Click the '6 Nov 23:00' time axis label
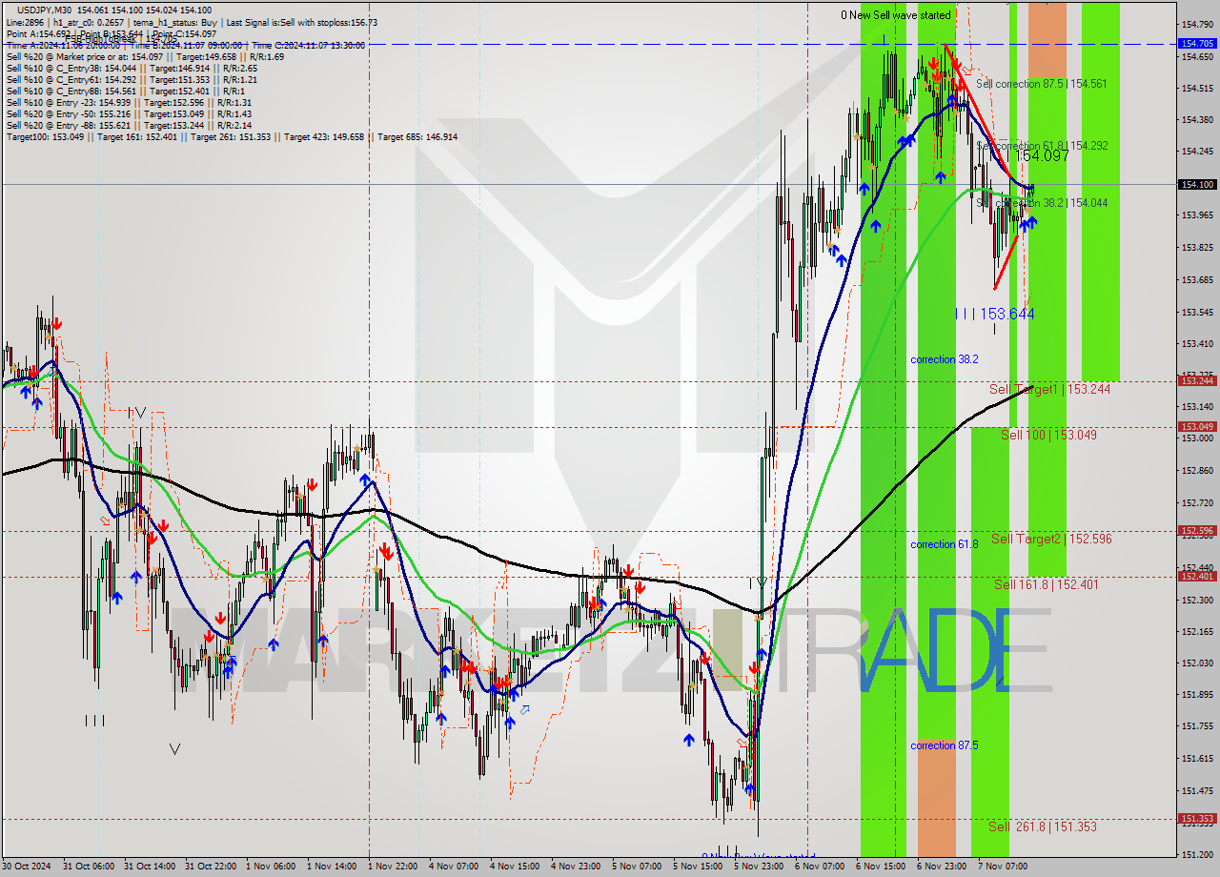This screenshot has height=877, width=1220. click(x=942, y=867)
